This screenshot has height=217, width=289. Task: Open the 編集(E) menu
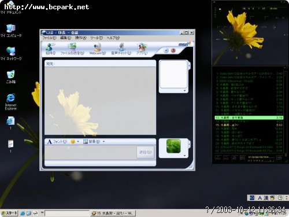click(65, 38)
